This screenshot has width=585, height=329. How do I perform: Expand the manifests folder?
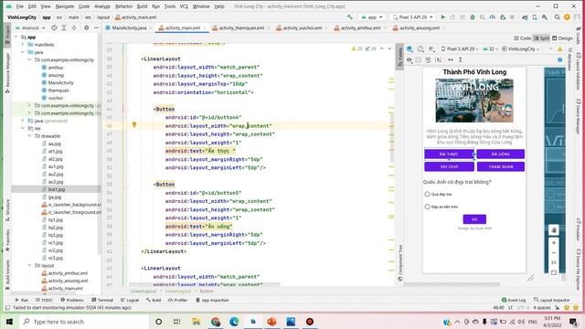(23, 45)
